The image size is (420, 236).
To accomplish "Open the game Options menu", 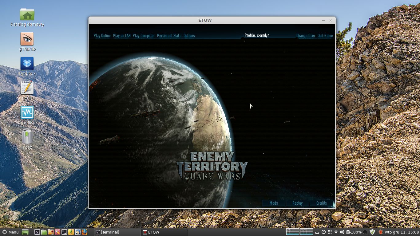I will click(x=189, y=36).
